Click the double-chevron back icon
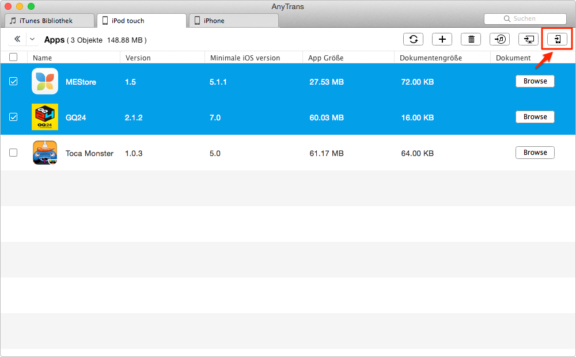The height and width of the screenshot is (357, 576). 17,39
